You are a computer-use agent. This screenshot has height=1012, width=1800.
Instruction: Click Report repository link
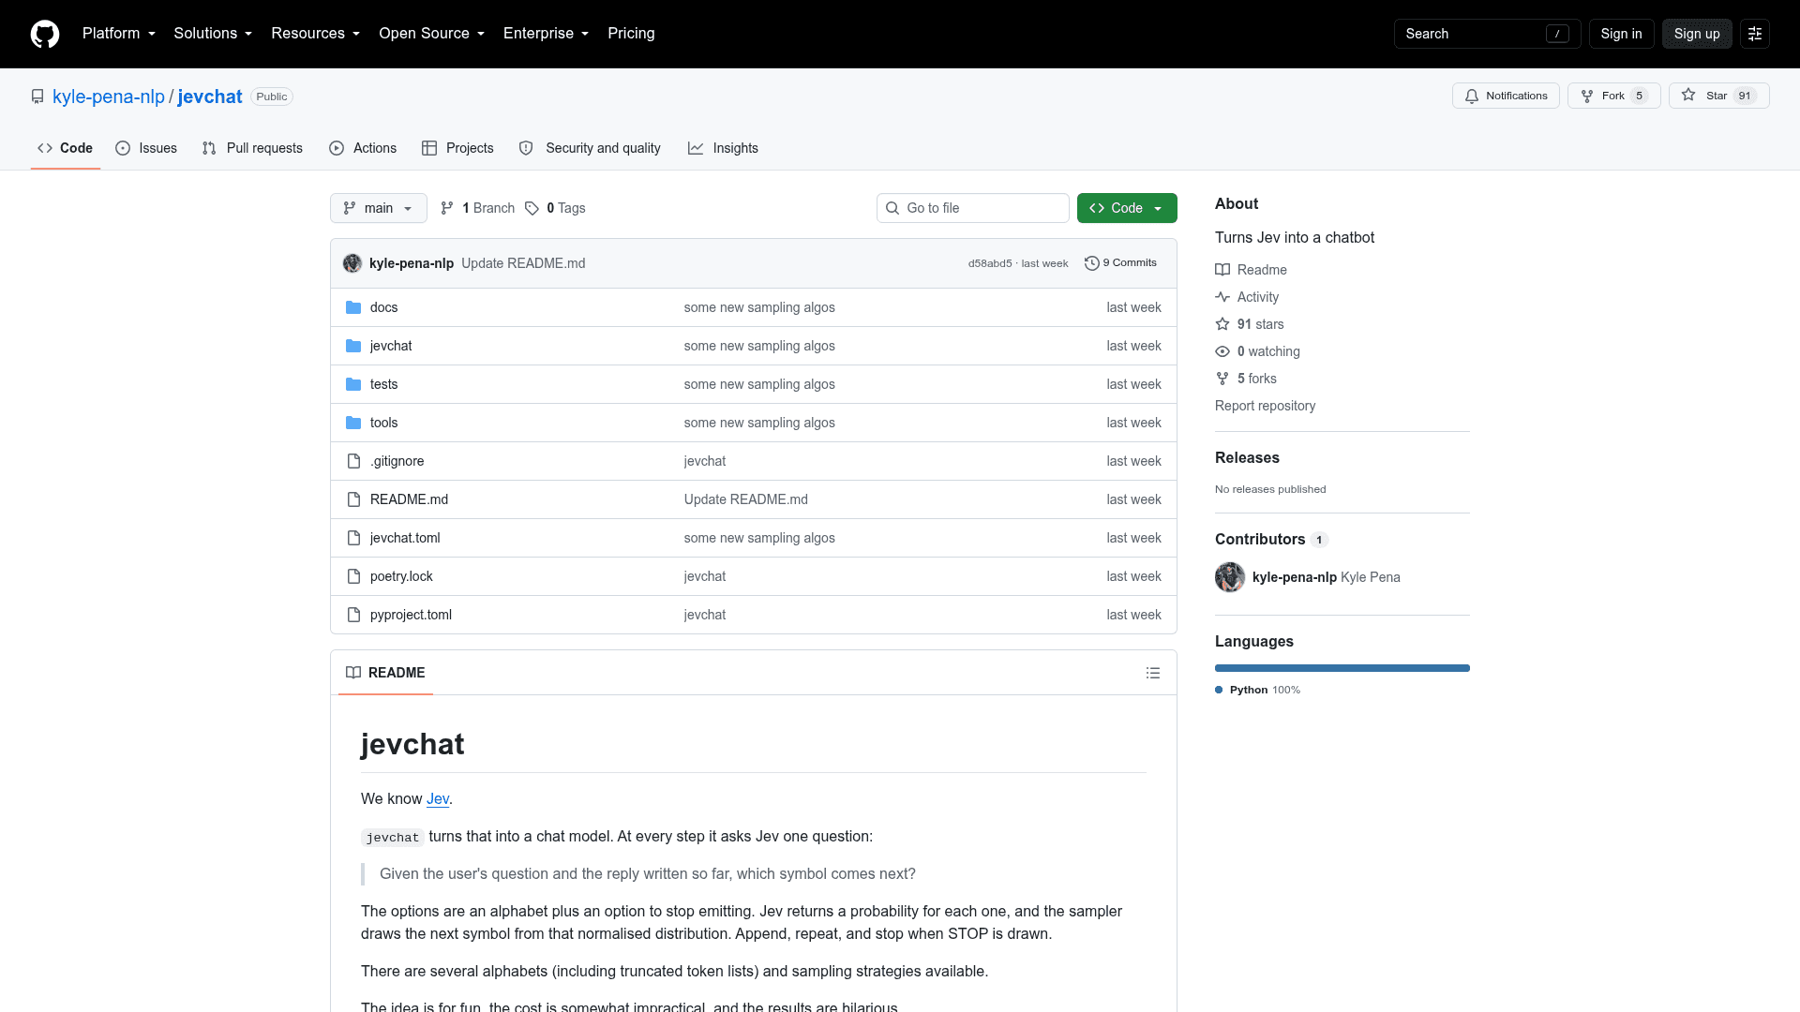click(x=1265, y=406)
